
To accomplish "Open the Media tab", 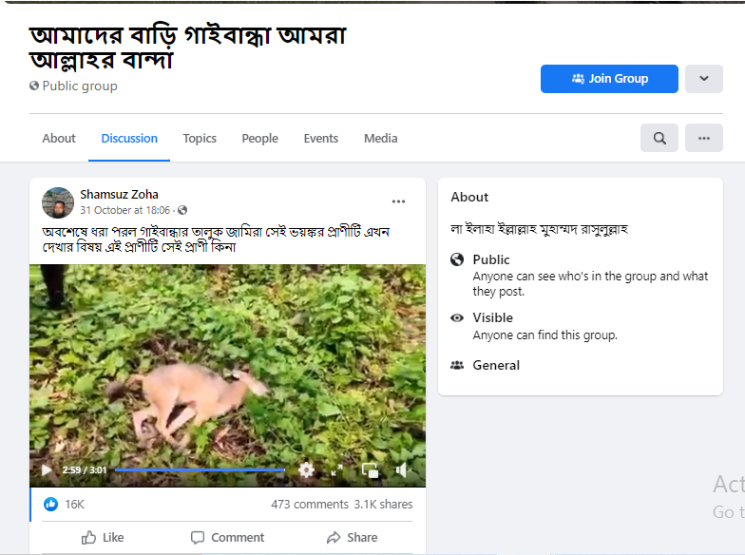I will [x=380, y=139].
